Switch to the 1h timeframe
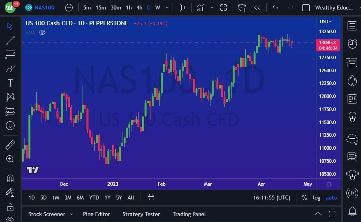The image size is (361, 222). coord(129,8)
